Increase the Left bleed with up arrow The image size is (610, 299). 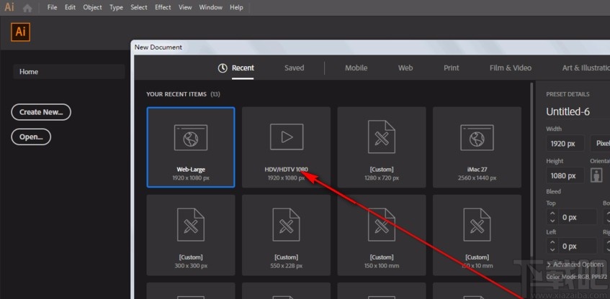[552, 242]
